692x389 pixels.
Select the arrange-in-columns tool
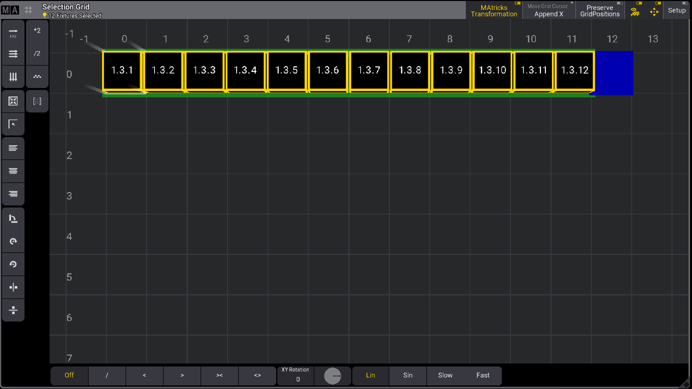point(13,77)
